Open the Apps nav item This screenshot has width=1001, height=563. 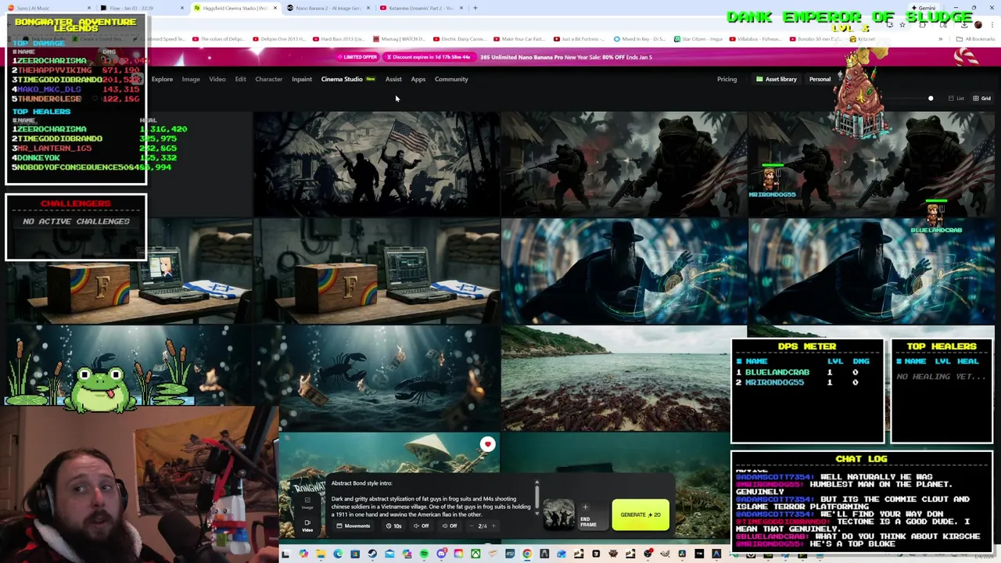tap(418, 79)
